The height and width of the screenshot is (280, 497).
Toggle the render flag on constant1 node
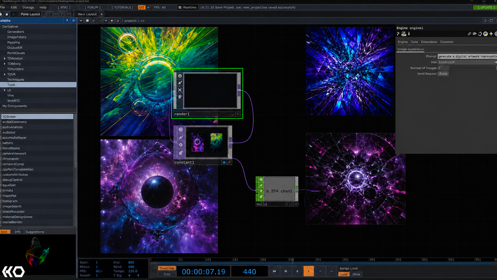click(229, 162)
